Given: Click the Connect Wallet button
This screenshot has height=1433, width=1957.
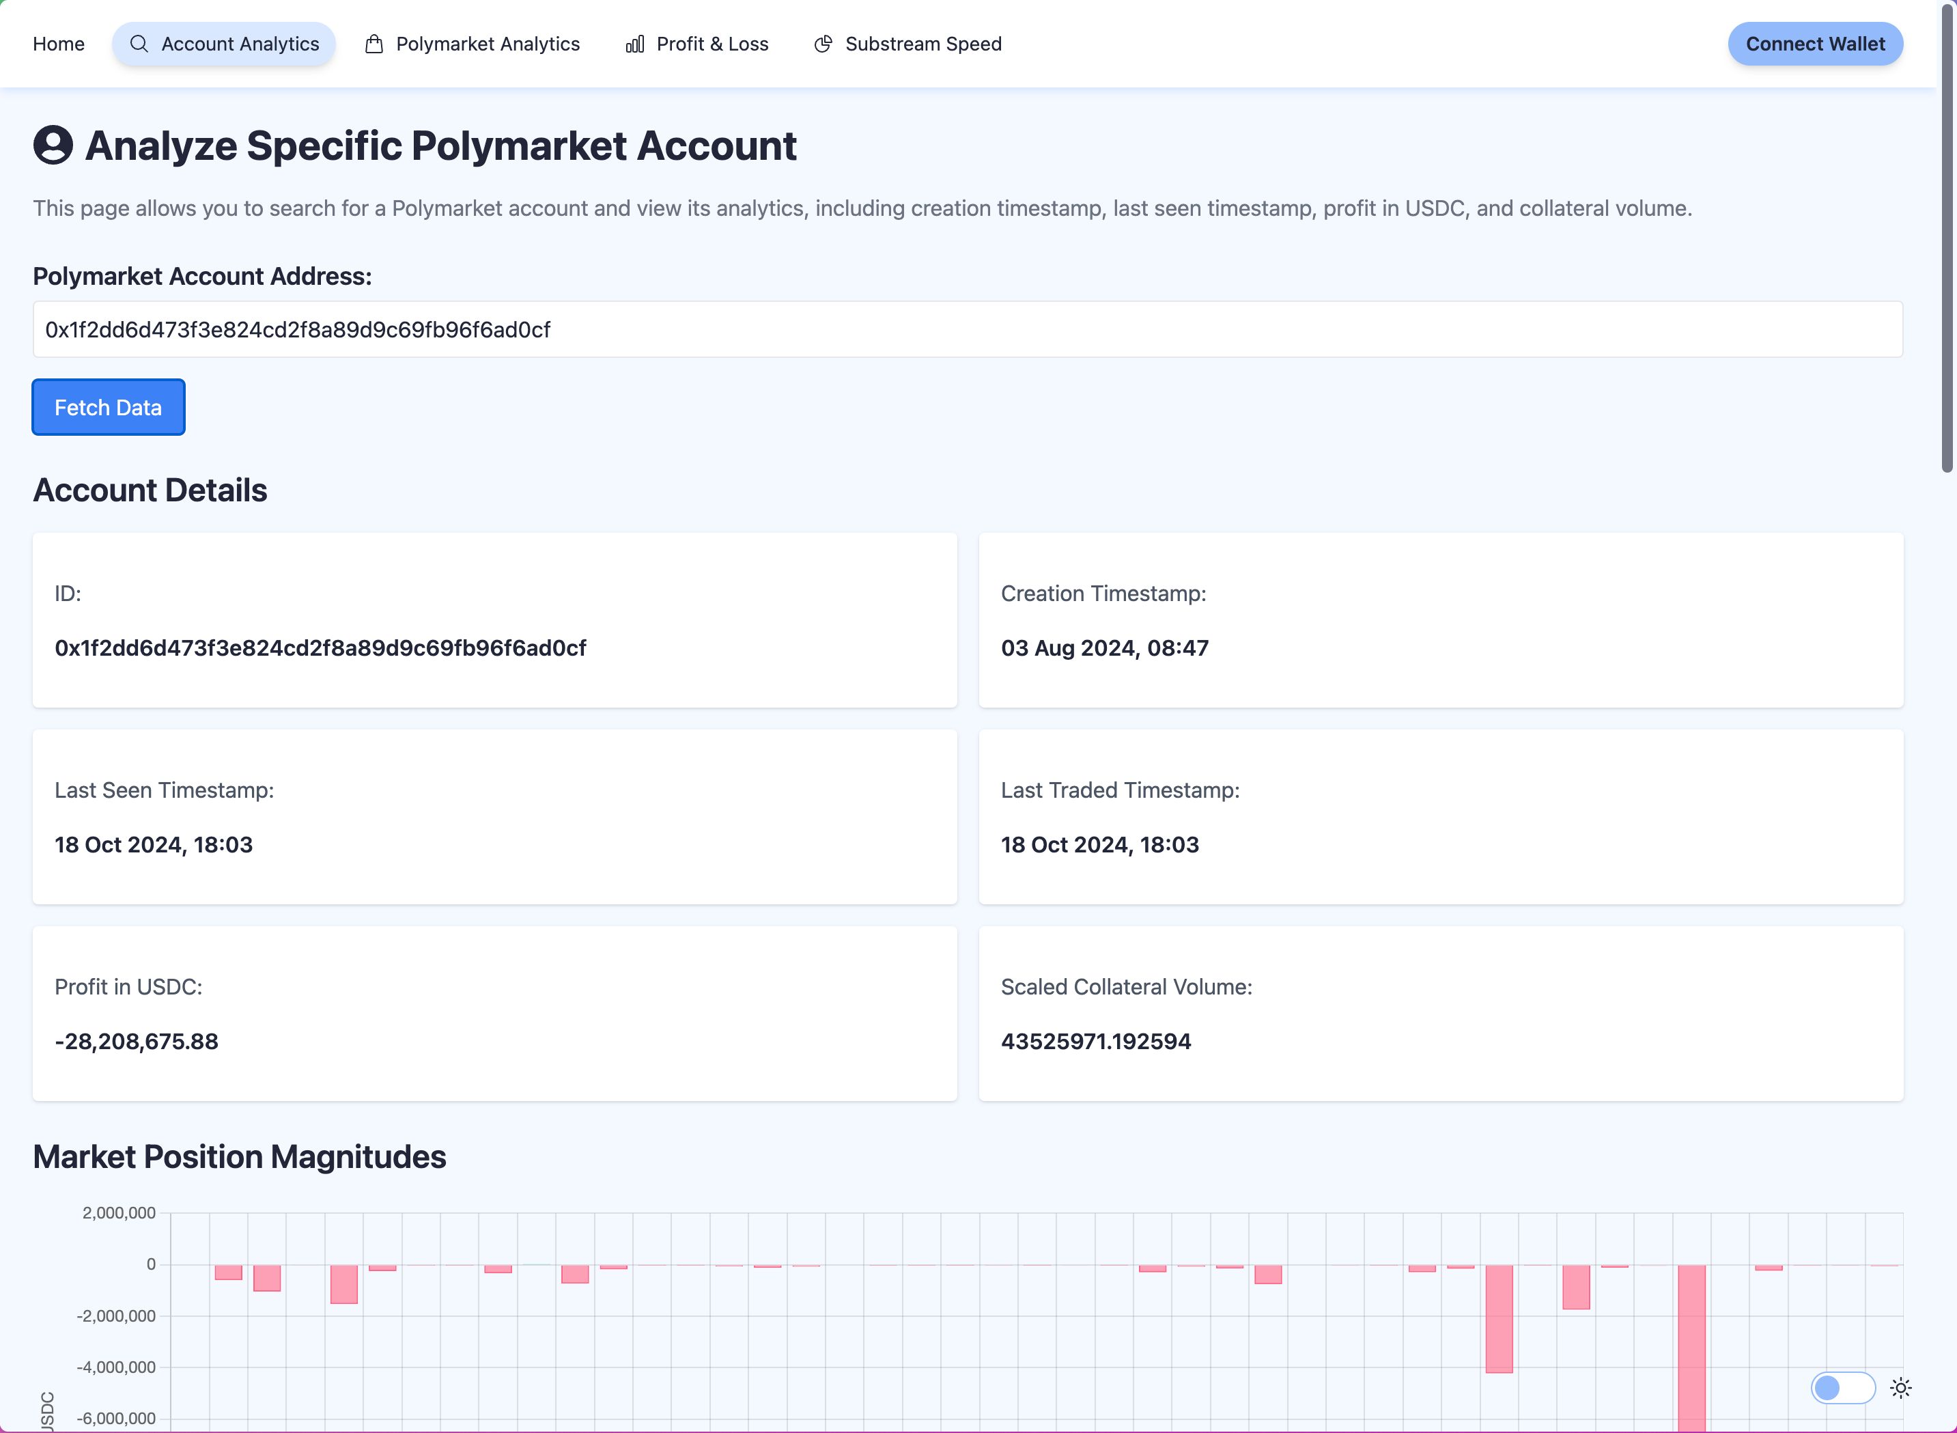Looking at the screenshot, I should coord(1815,44).
